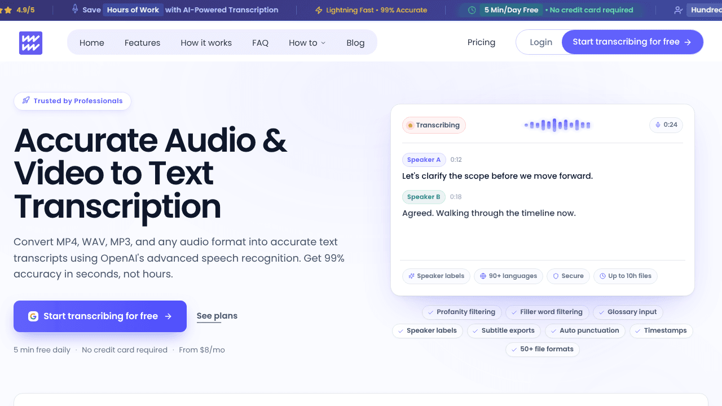The height and width of the screenshot is (406, 722).
Task: Open the Pricing page link
Action: tap(481, 42)
